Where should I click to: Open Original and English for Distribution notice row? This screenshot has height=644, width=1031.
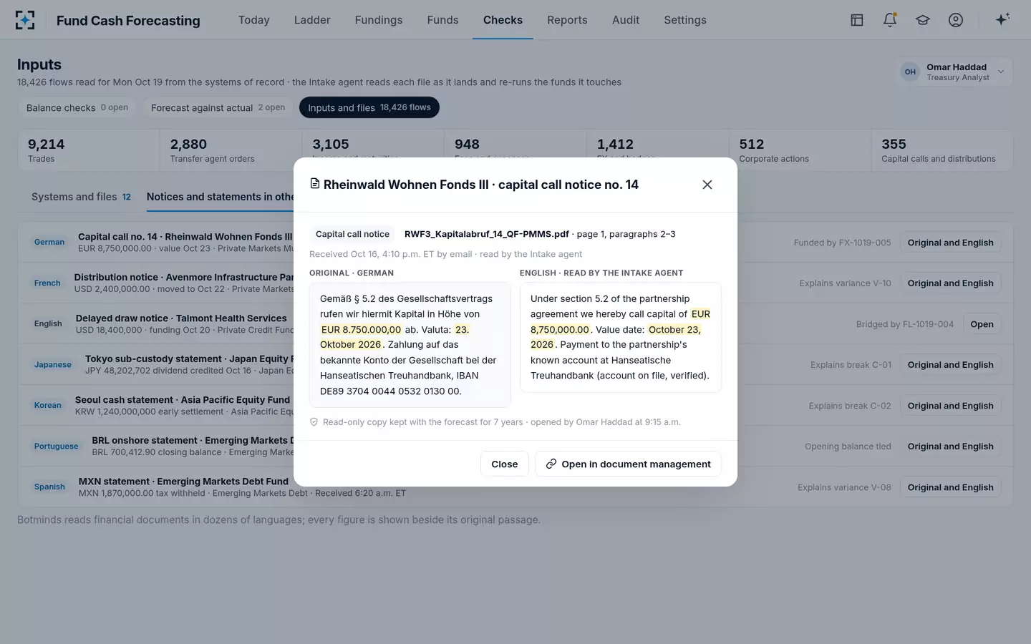click(950, 283)
